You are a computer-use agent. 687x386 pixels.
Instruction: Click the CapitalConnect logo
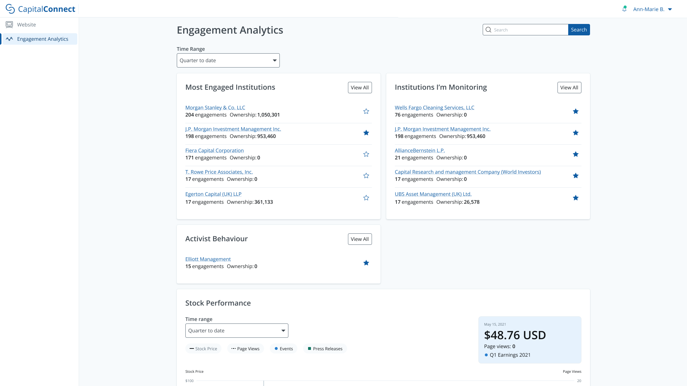click(40, 9)
